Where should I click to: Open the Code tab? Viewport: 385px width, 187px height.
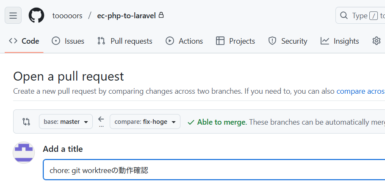(x=24, y=41)
